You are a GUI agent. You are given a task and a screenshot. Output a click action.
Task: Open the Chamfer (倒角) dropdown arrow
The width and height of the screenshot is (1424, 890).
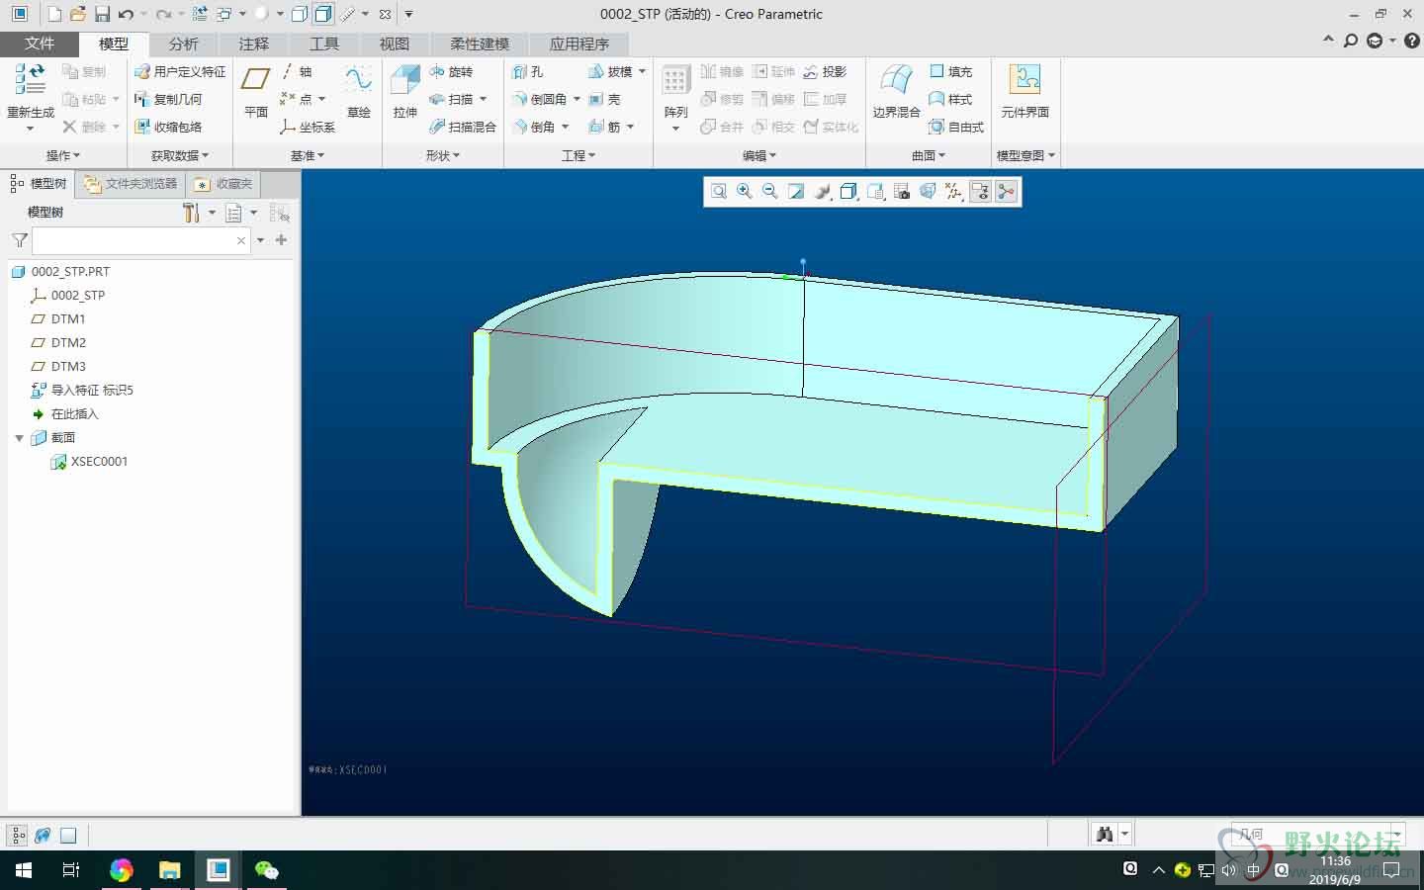click(x=565, y=127)
